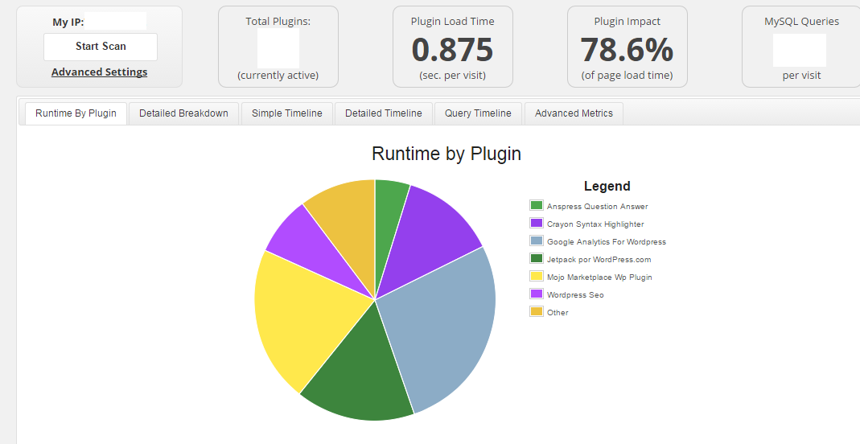
Task: Click the Google Analytics legend color box
Action: tap(537, 241)
